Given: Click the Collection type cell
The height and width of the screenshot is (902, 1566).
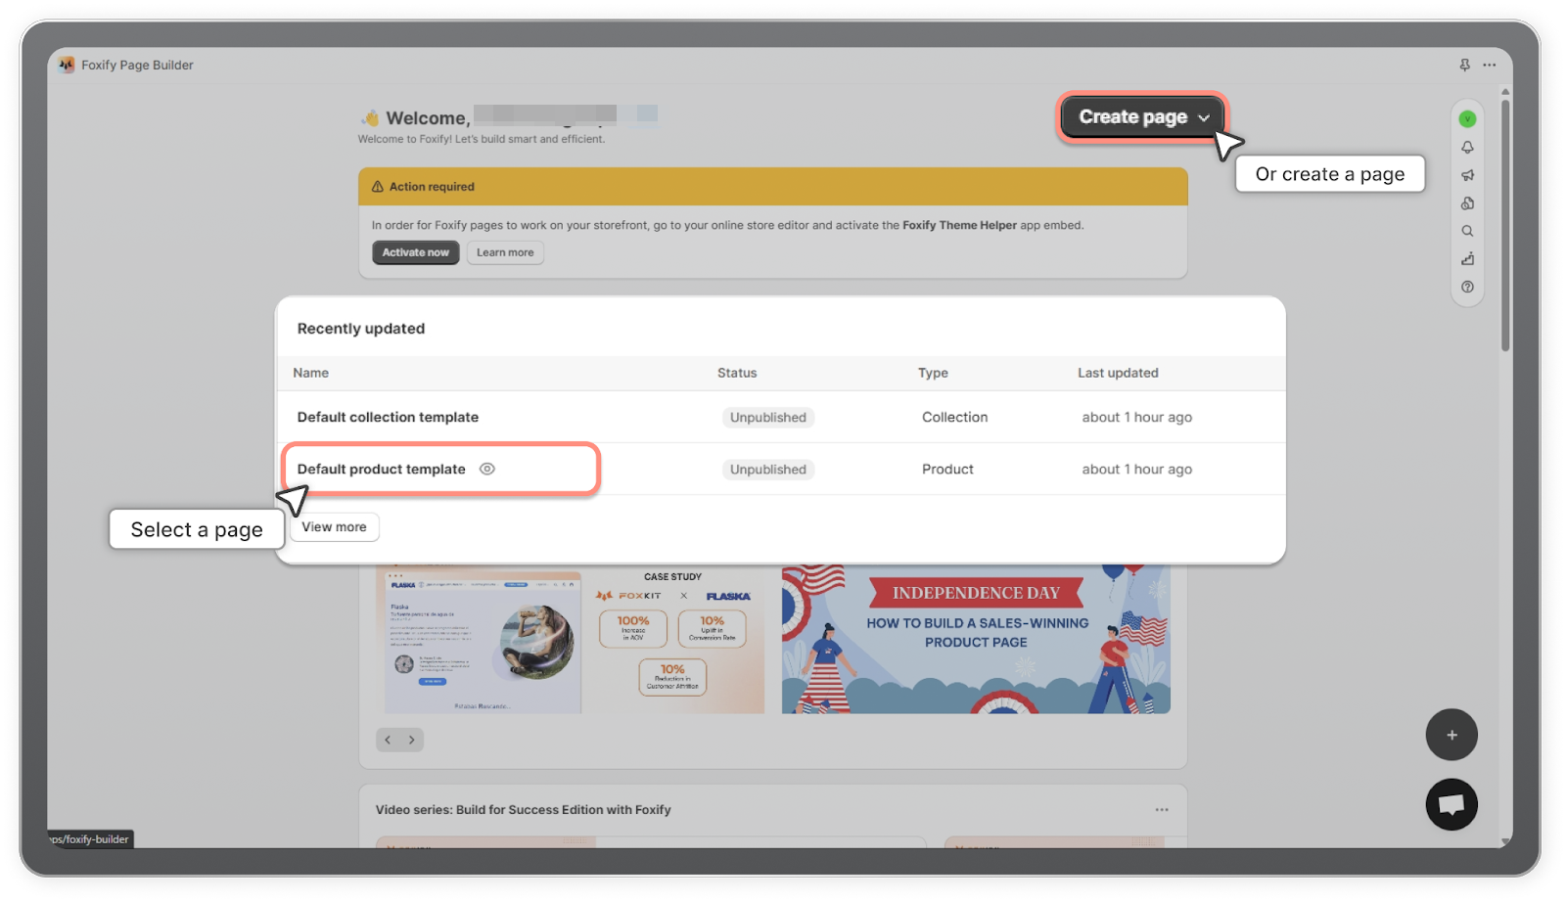Looking at the screenshot, I should click(x=954, y=417).
